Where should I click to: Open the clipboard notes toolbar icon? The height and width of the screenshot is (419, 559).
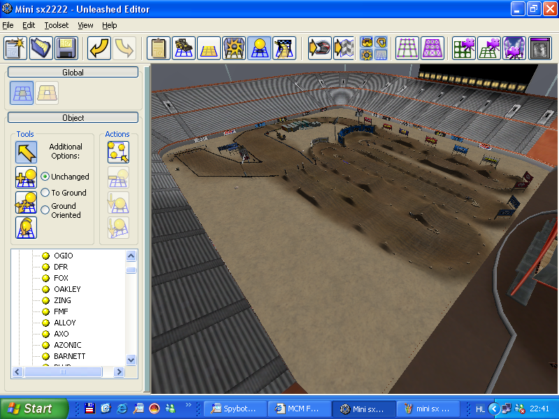pyautogui.click(x=159, y=48)
